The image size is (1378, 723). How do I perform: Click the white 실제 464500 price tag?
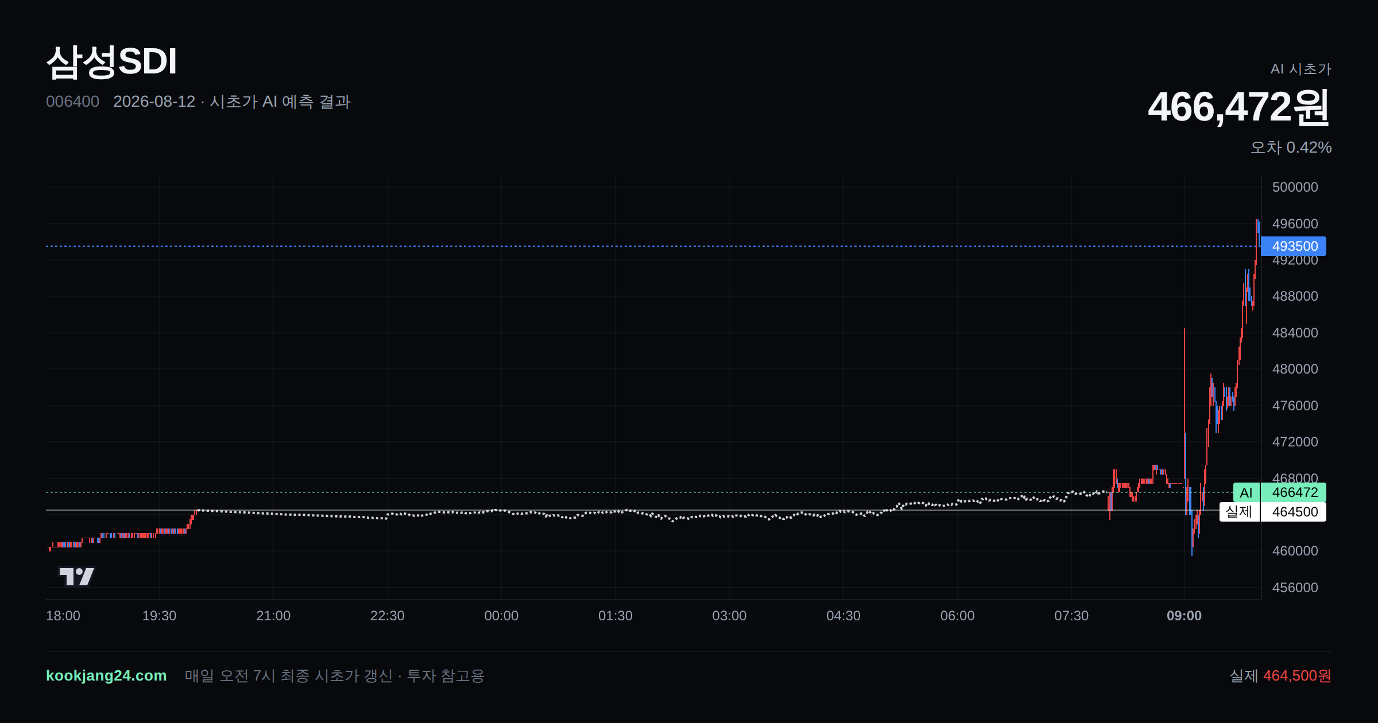(1273, 512)
